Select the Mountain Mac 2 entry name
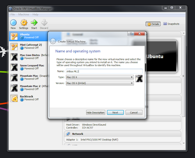Image resolution: width=195 pixels, height=158 pixels. pyautogui.click(x=30, y=86)
